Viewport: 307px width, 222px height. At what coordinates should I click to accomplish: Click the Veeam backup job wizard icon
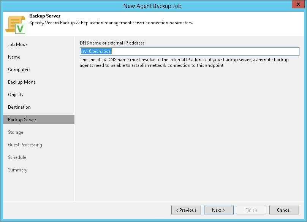[15, 24]
